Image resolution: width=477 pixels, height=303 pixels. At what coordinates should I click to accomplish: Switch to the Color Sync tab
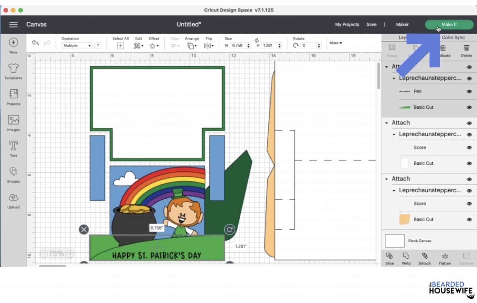point(453,38)
